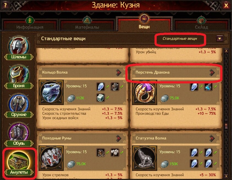Click the scrollbar down arrow
The image size is (232, 180).
(x=226, y=176)
